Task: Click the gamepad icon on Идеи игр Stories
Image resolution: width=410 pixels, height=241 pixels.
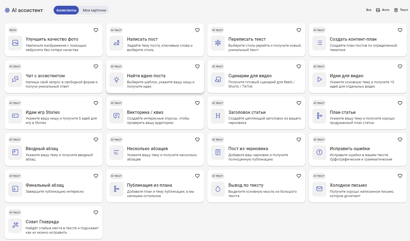Action: pos(15,116)
